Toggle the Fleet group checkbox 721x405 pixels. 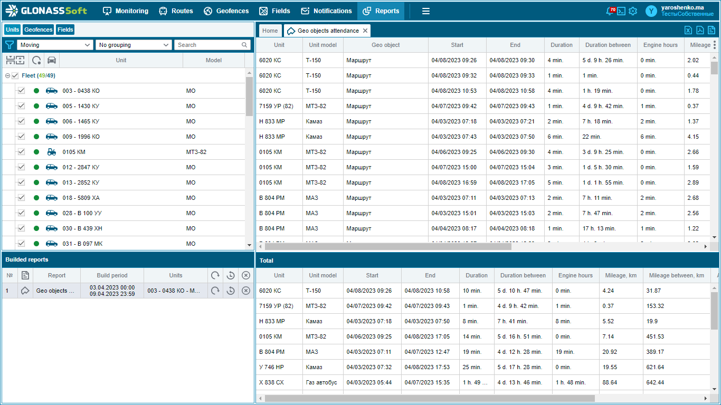pos(15,75)
